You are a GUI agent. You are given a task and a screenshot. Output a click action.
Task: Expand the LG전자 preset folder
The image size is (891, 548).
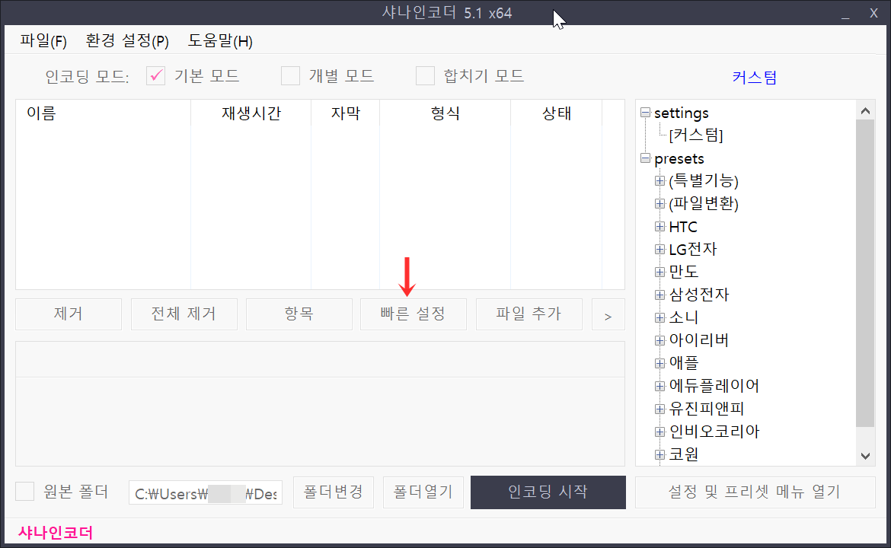click(659, 249)
